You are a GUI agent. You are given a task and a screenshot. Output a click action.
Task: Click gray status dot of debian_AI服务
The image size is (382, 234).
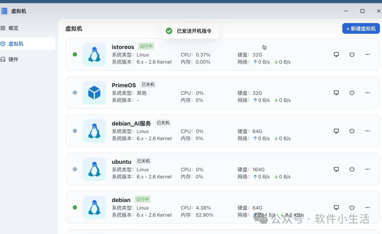tap(75, 131)
